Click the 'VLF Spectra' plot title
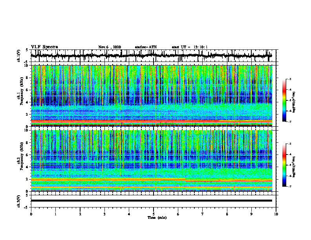This screenshot has height=240, width=311. coord(44,47)
